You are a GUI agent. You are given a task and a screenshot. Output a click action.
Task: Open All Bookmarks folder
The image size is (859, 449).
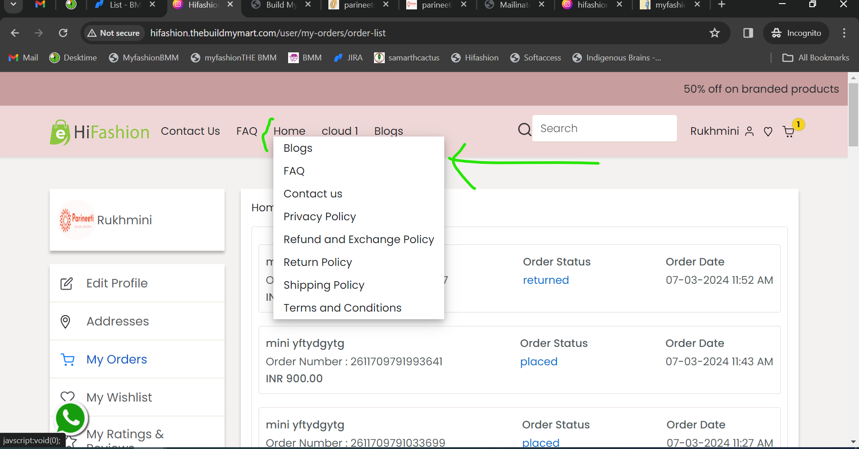click(816, 58)
